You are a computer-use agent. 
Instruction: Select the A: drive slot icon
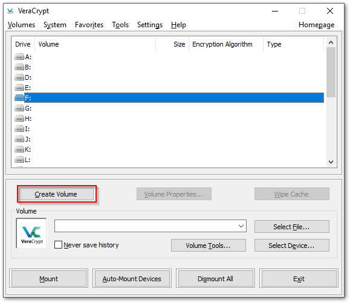(19, 57)
